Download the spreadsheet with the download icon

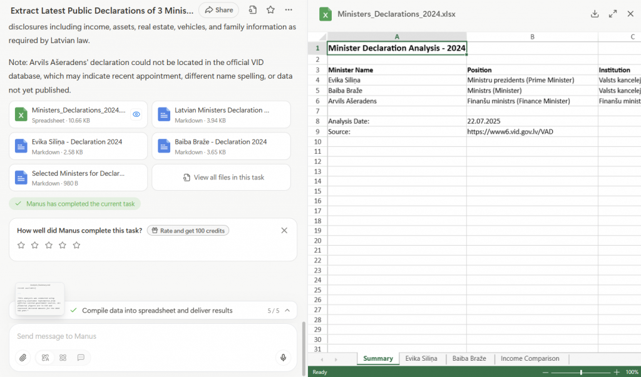(595, 14)
